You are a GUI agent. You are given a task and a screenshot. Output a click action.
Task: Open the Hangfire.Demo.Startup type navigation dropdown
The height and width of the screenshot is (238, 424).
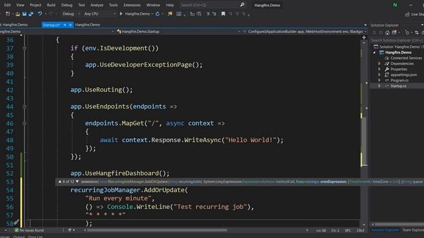pyautogui.click(x=178, y=32)
